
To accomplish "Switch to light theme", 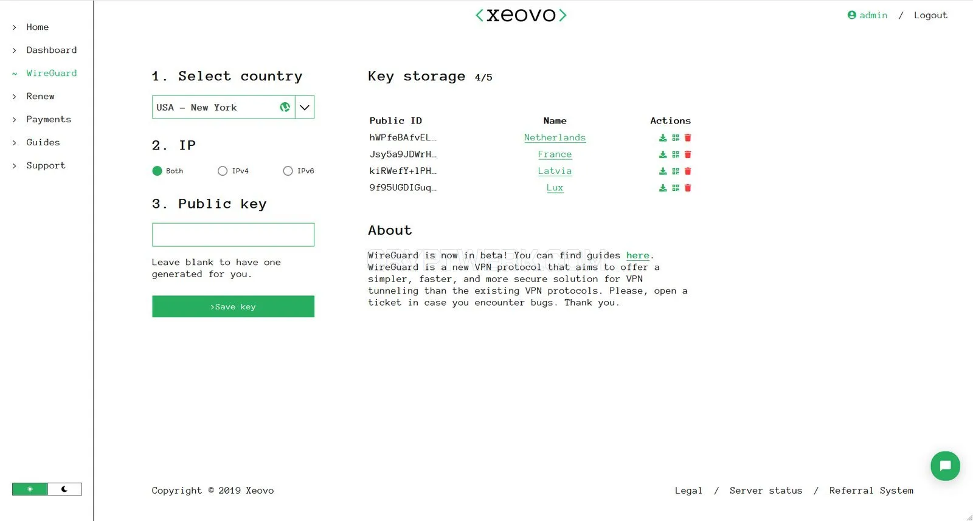I will (x=30, y=489).
